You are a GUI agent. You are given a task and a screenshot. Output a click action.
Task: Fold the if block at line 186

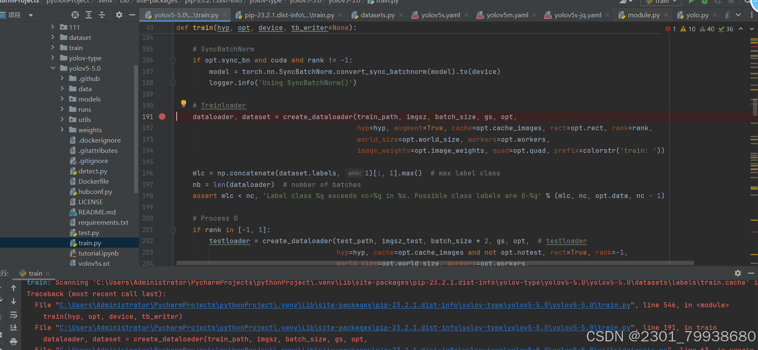[x=173, y=60]
